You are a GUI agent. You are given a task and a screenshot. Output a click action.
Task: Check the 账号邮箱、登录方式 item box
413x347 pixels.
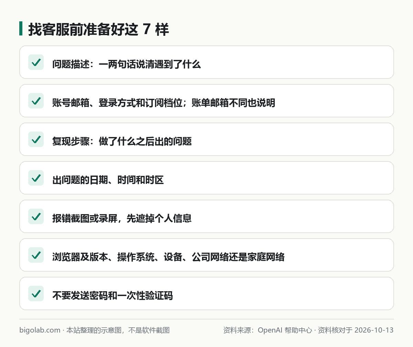[x=36, y=101]
